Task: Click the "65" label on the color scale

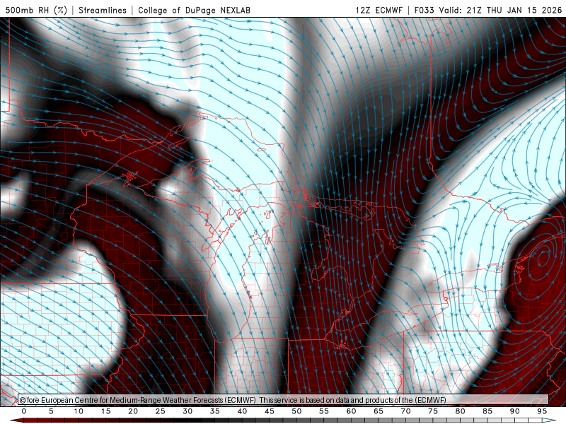Action: pyautogui.click(x=379, y=411)
